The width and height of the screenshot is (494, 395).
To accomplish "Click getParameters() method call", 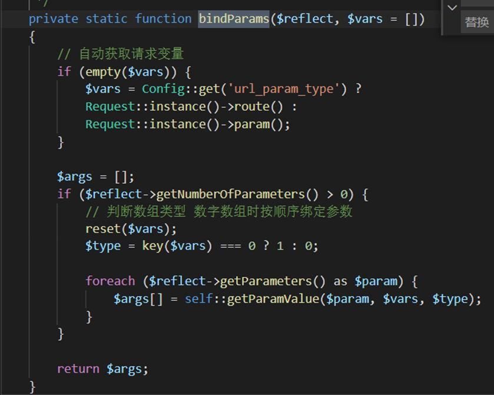I will point(273,281).
